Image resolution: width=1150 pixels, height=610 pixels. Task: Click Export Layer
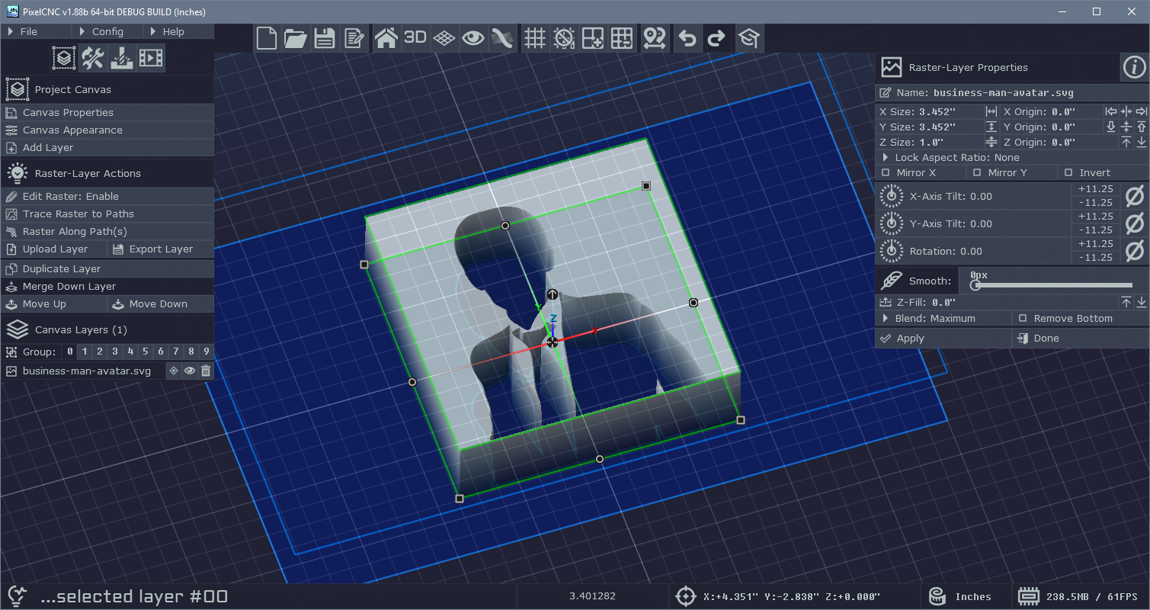(x=161, y=249)
